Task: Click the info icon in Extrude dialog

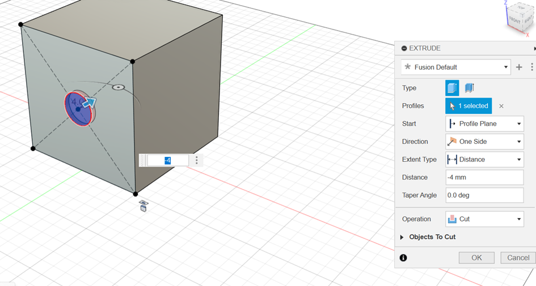Action: click(x=403, y=258)
